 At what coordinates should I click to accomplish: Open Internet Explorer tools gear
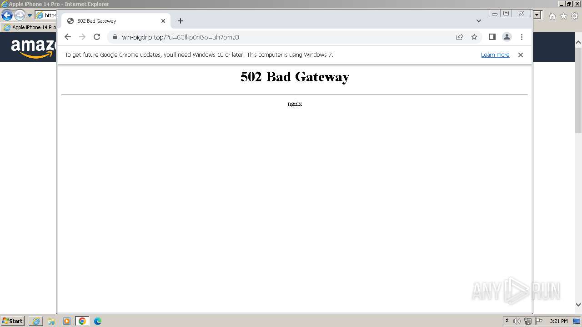[x=575, y=16]
